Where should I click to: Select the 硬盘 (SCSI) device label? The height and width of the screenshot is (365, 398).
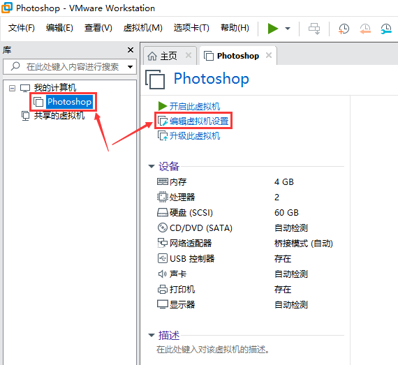[191, 213]
